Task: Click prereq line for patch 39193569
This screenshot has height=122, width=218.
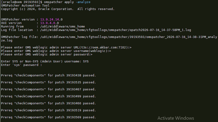Action: click(49, 117)
